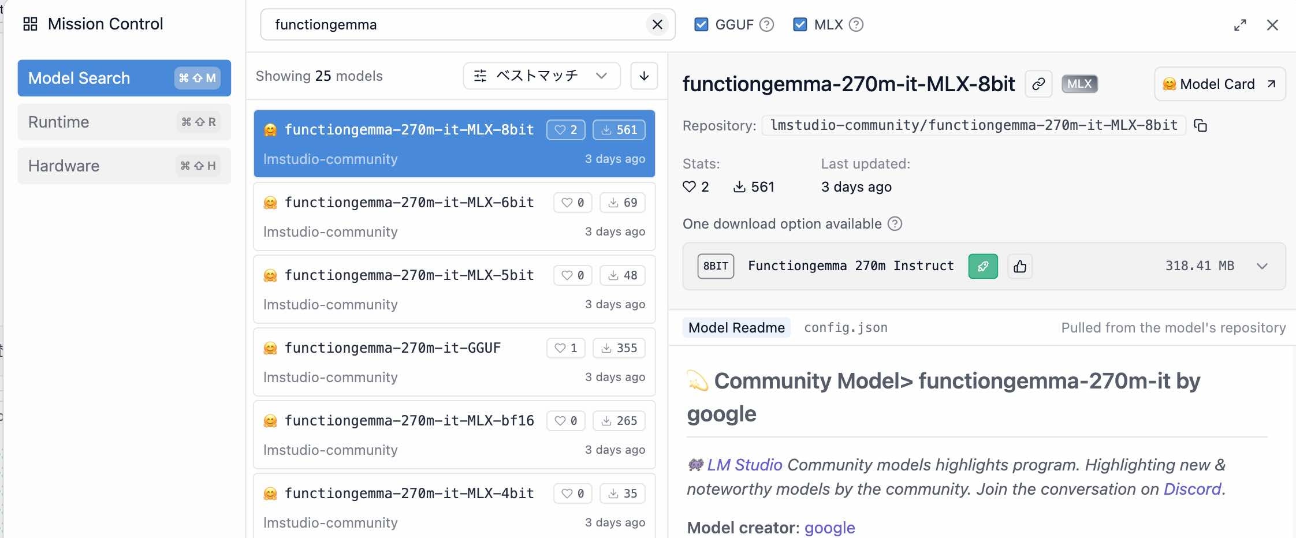Switch to the Runtime section
The image size is (1296, 538).
click(x=124, y=122)
